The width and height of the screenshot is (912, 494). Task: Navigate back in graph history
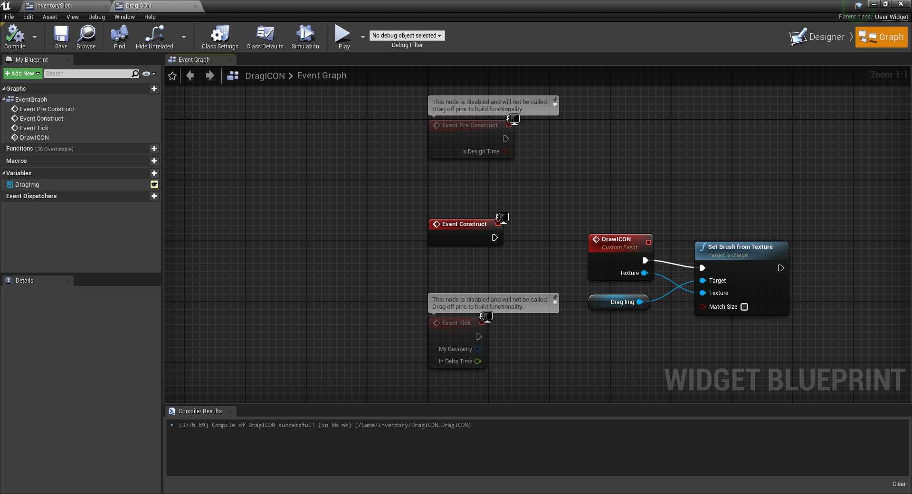click(190, 76)
